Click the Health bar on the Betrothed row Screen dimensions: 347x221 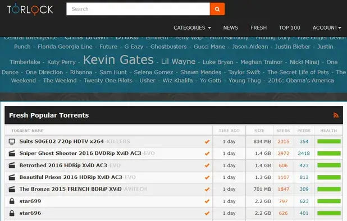click(x=329, y=165)
